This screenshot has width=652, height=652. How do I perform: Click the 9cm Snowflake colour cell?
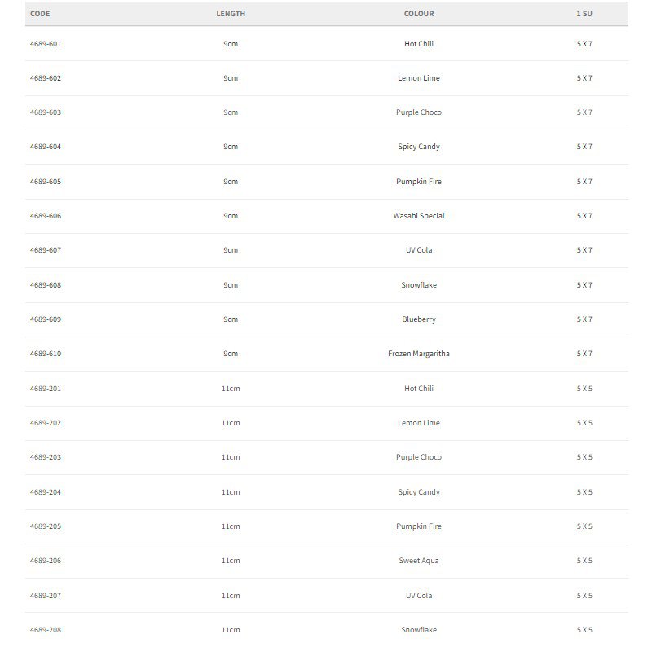coord(419,284)
